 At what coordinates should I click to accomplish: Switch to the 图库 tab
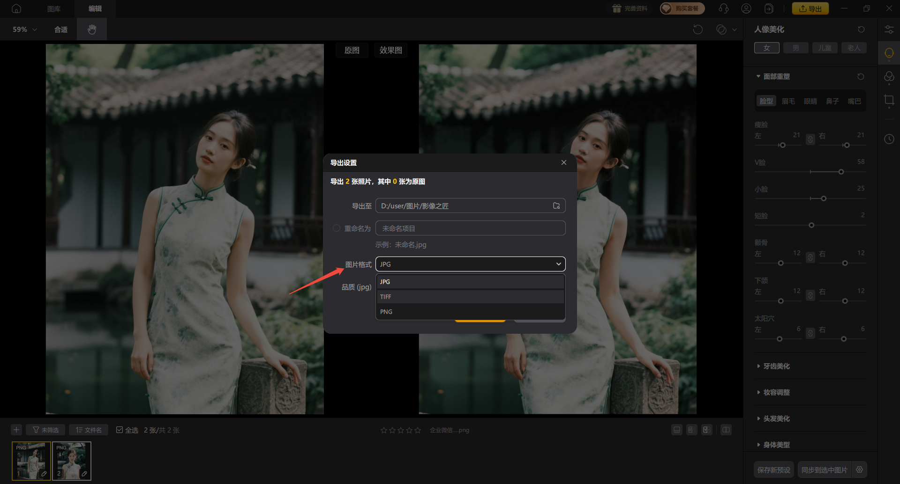click(x=54, y=9)
